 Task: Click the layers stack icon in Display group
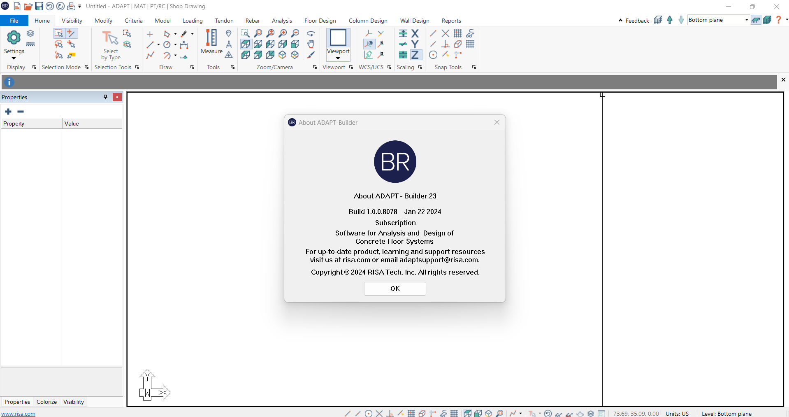(x=30, y=33)
